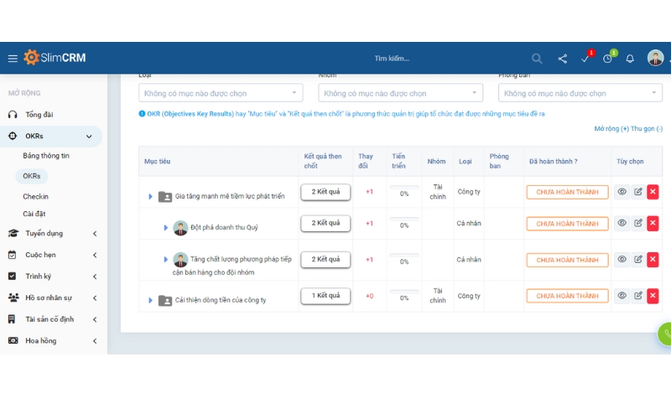
Task: Open the Checkin submenu item
Action: click(x=35, y=197)
